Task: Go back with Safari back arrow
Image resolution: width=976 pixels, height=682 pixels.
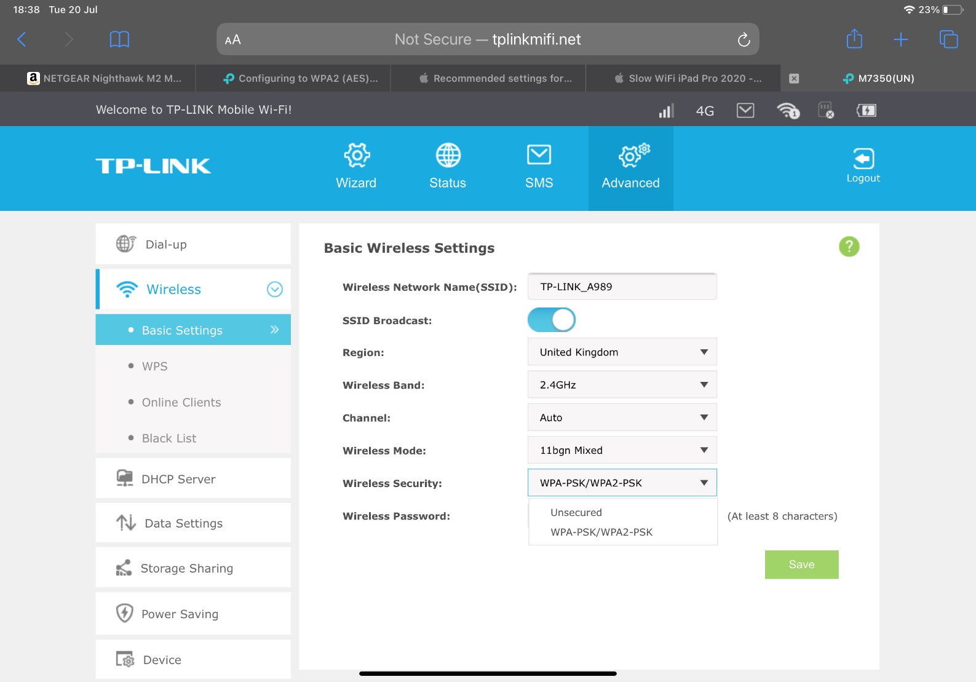Action: [x=22, y=40]
